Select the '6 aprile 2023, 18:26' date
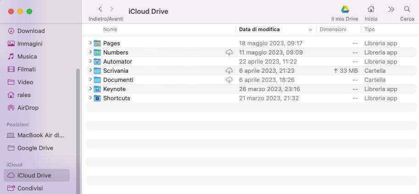 (x=267, y=80)
